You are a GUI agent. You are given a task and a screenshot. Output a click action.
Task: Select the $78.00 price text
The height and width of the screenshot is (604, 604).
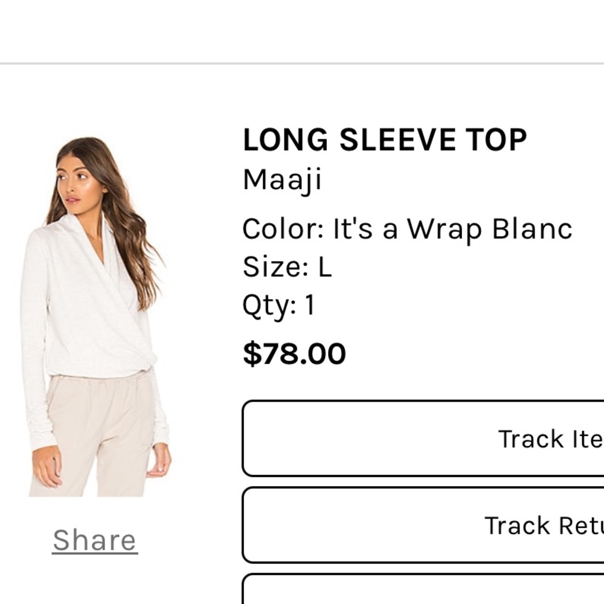click(294, 353)
